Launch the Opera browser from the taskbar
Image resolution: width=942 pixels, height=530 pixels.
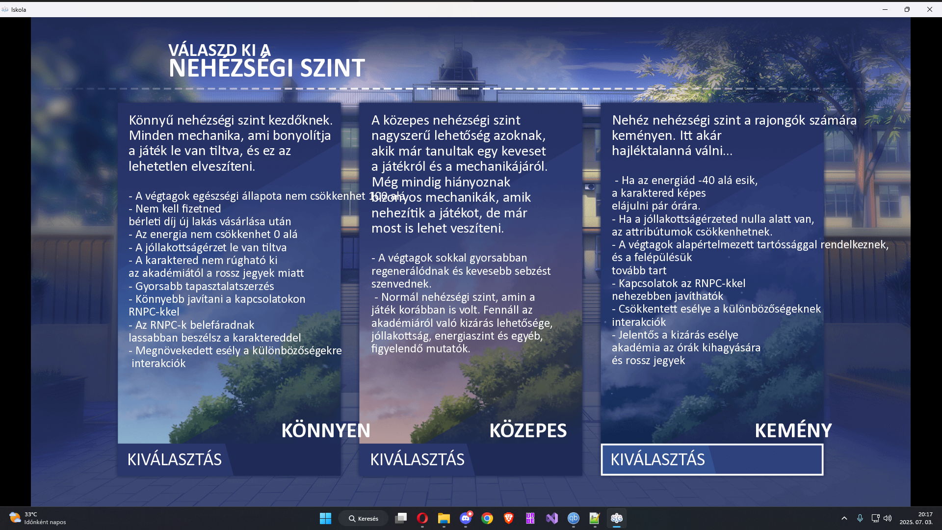pyautogui.click(x=422, y=518)
